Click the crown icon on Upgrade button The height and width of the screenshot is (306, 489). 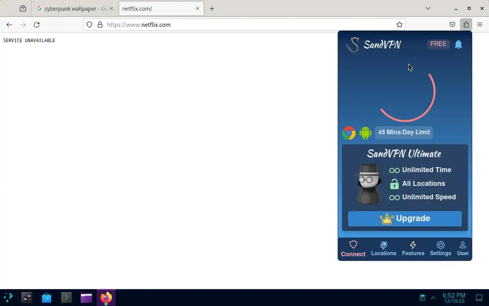tap(387, 219)
